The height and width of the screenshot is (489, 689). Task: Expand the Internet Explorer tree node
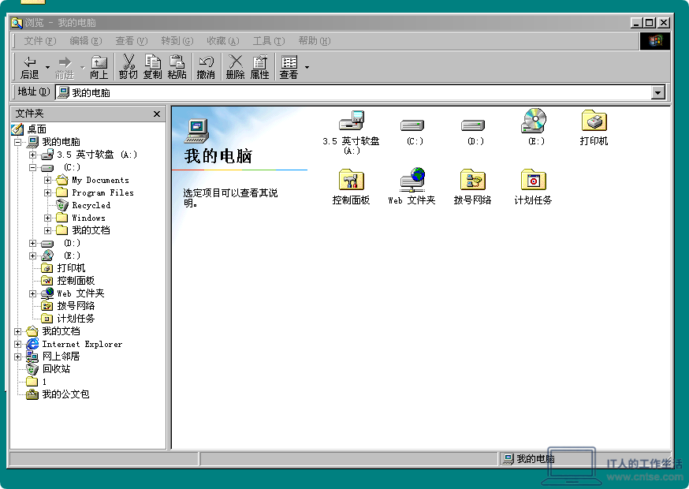[18, 345]
